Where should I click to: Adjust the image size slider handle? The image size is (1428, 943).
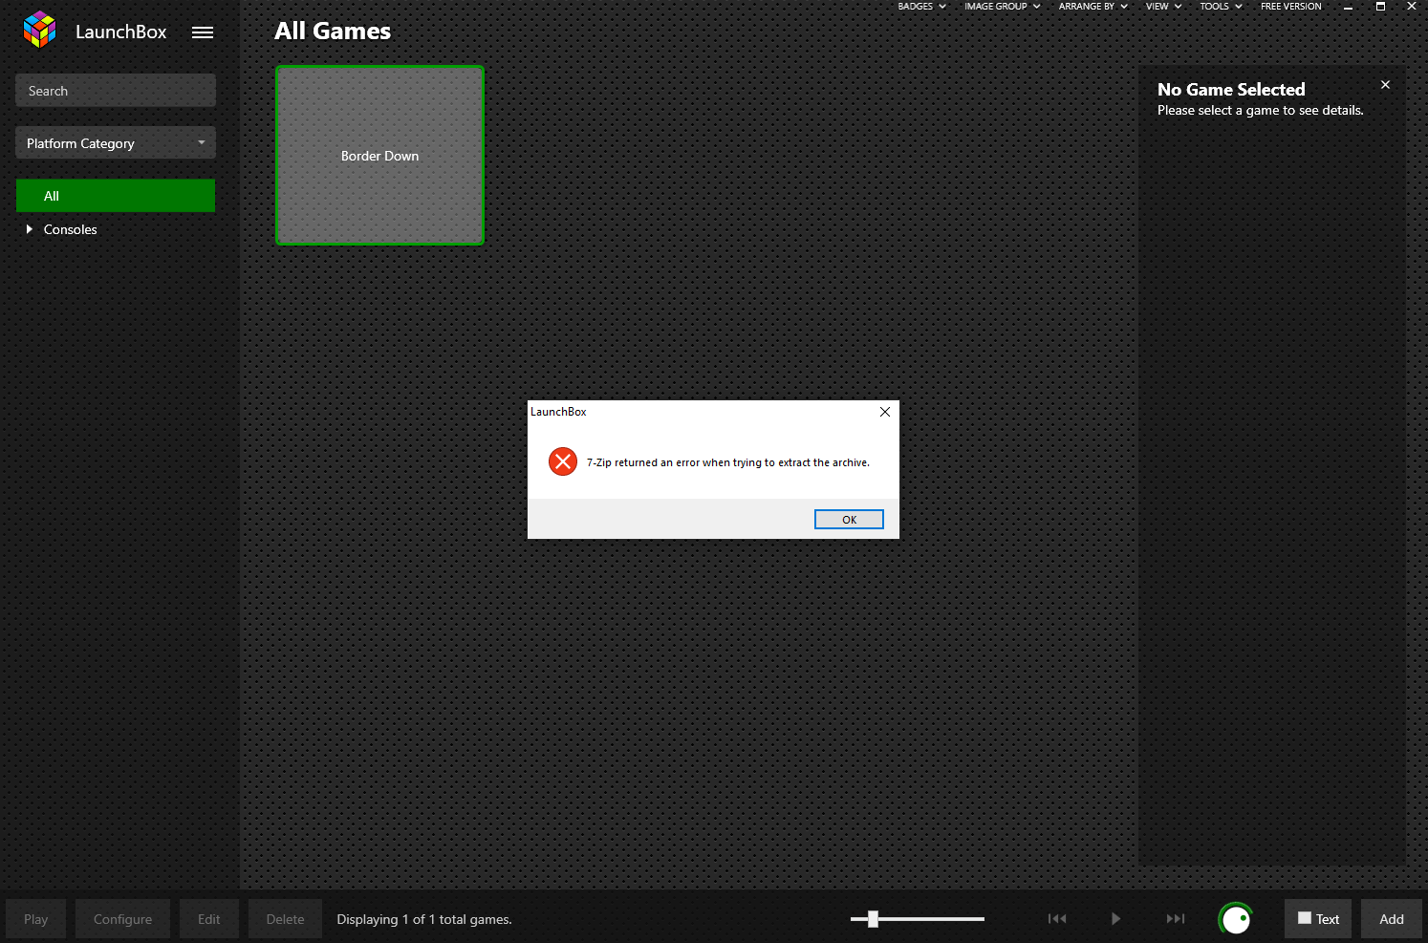pyautogui.click(x=873, y=919)
